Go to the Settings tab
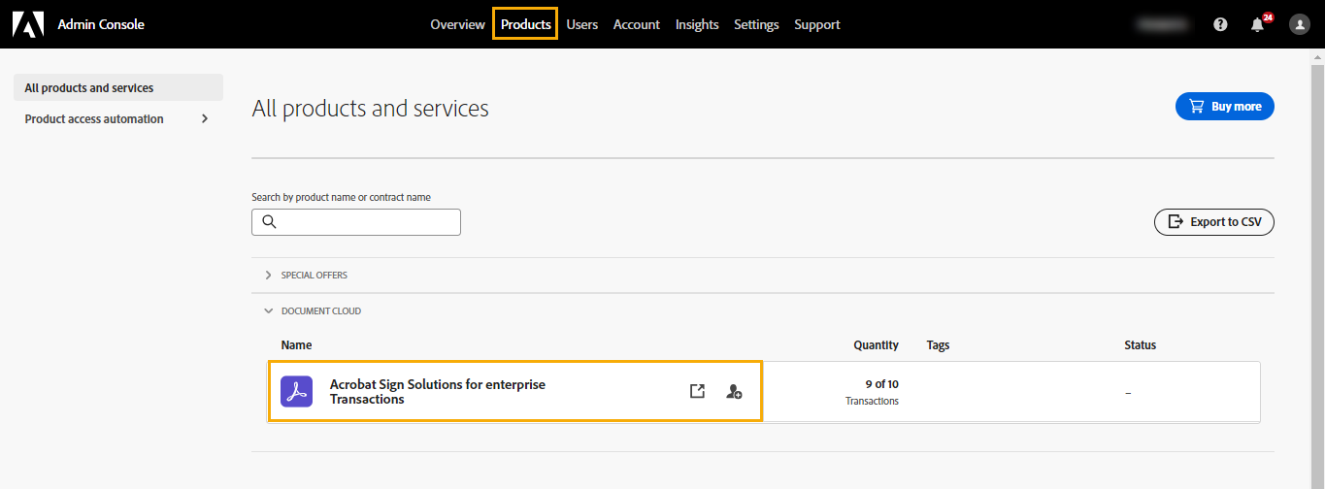 pyautogui.click(x=756, y=24)
